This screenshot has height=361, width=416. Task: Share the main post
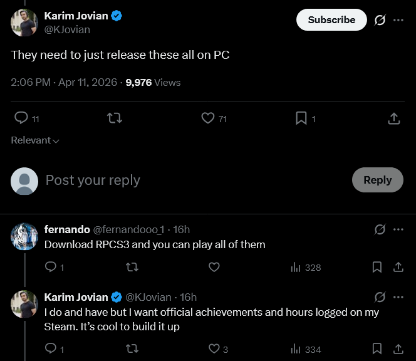tap(393, 118)
